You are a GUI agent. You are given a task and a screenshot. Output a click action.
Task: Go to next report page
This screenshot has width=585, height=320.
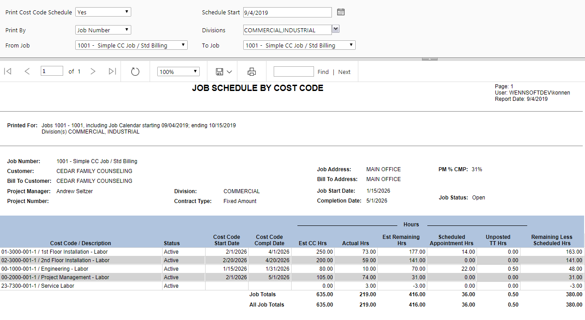[x=93, y=71]
